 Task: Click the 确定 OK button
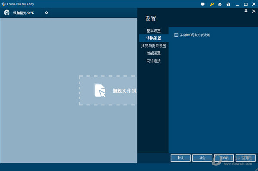coord(202,158)
